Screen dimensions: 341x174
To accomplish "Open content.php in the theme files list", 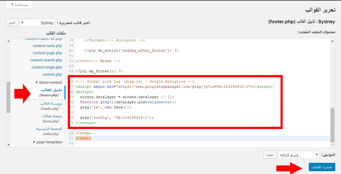I will point(52,75).
